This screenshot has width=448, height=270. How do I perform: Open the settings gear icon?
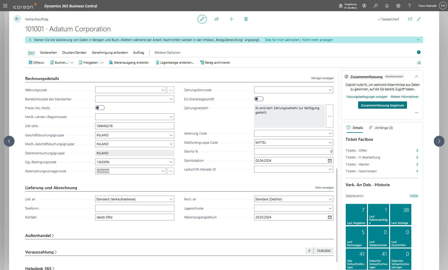[398, 6]
